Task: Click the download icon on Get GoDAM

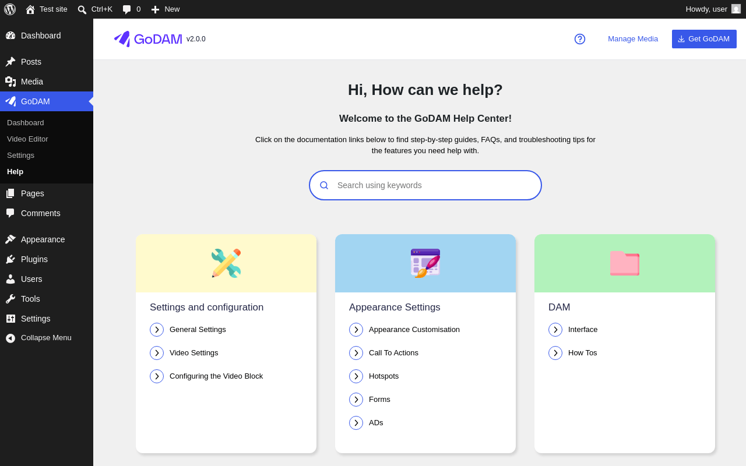Action: [x=681, y=39]
